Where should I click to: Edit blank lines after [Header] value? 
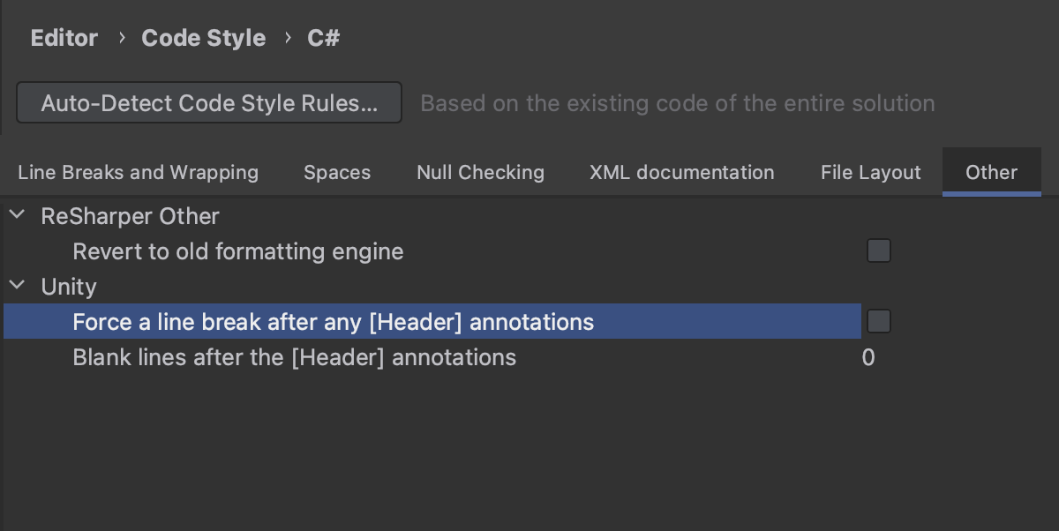click(868, 357)
